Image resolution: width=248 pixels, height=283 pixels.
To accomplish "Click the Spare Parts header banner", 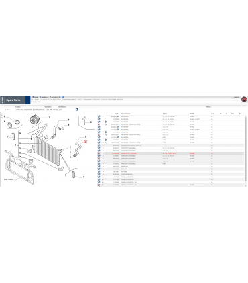I will coord(15,100).
